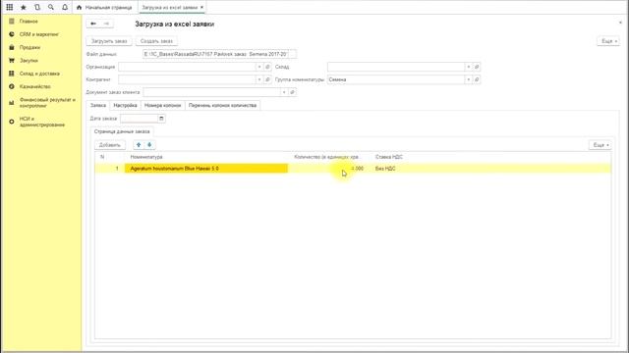Switch to the Начальная страница tab
Image resolution: width=629 pixels, height=353 pixels.
click(105, 7)
